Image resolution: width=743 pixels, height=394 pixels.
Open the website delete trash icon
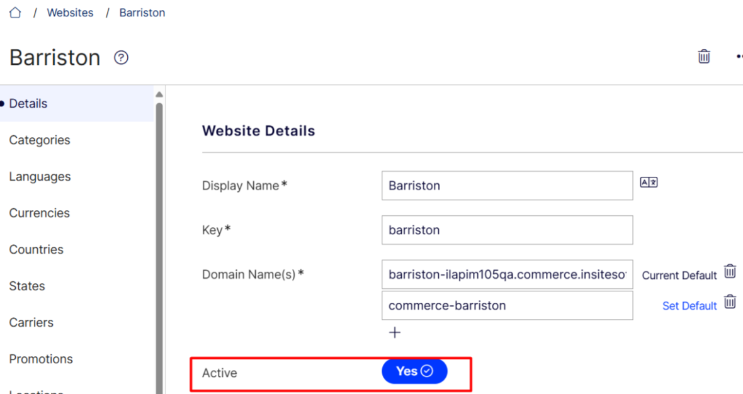tap(703, 56)
